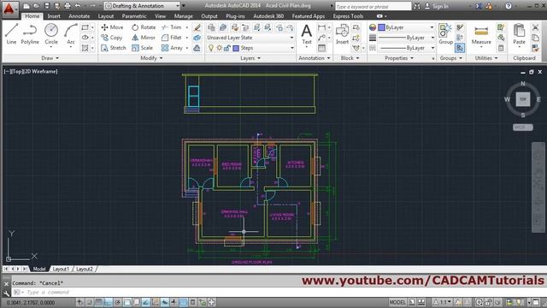
Task: Toggle the layer lock padlock icon
Action: [226, 48]
